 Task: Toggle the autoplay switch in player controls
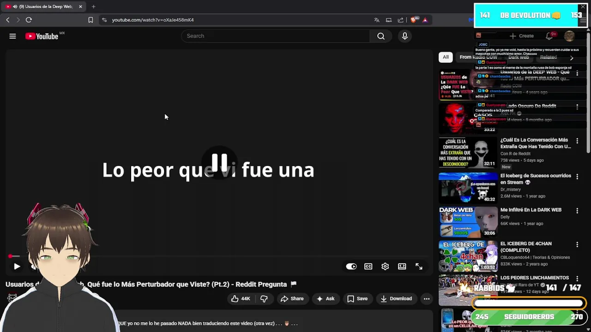(351, 266)
